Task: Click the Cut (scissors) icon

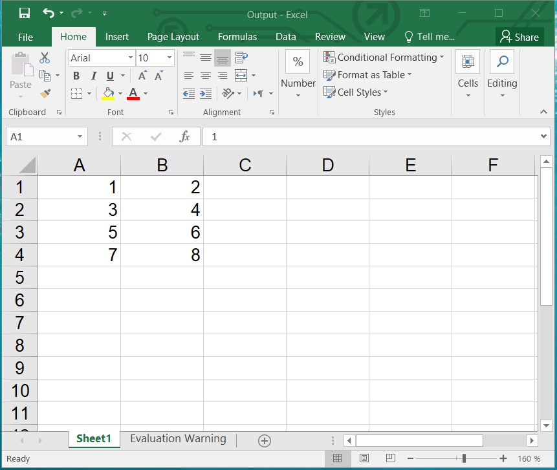Action: pyautogui.click(x=45, y=57)
